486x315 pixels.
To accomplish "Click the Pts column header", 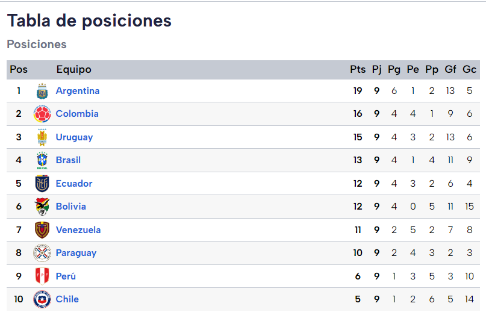I will [x=358, y=69].
